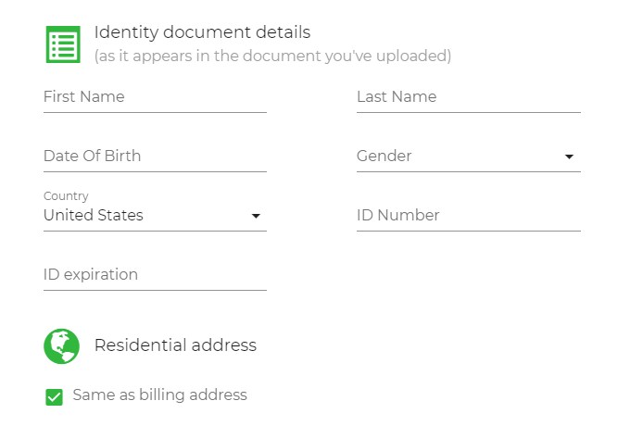Screen dimensions: 630x426
Task: Focus the First Name input field
Action: [x=155, y=96]
